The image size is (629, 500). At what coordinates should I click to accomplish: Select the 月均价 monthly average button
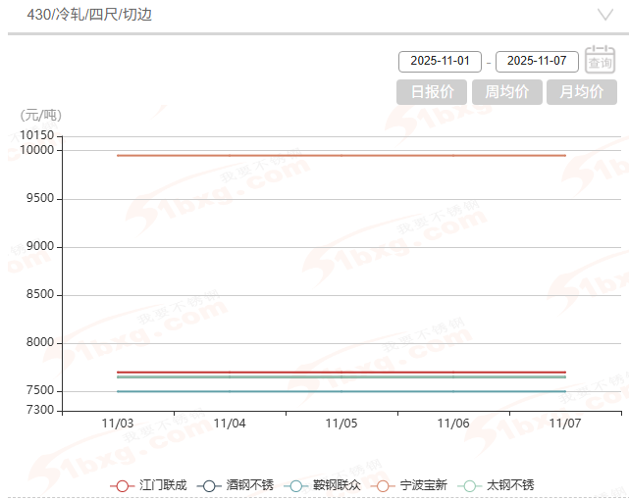point(582,92)
